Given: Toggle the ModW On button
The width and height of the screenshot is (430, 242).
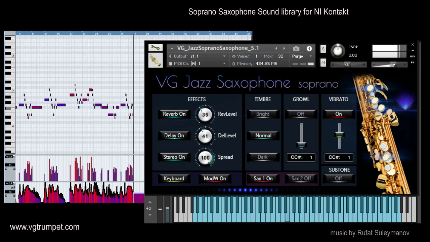Looking at the screenshot, I should point(215,179).
